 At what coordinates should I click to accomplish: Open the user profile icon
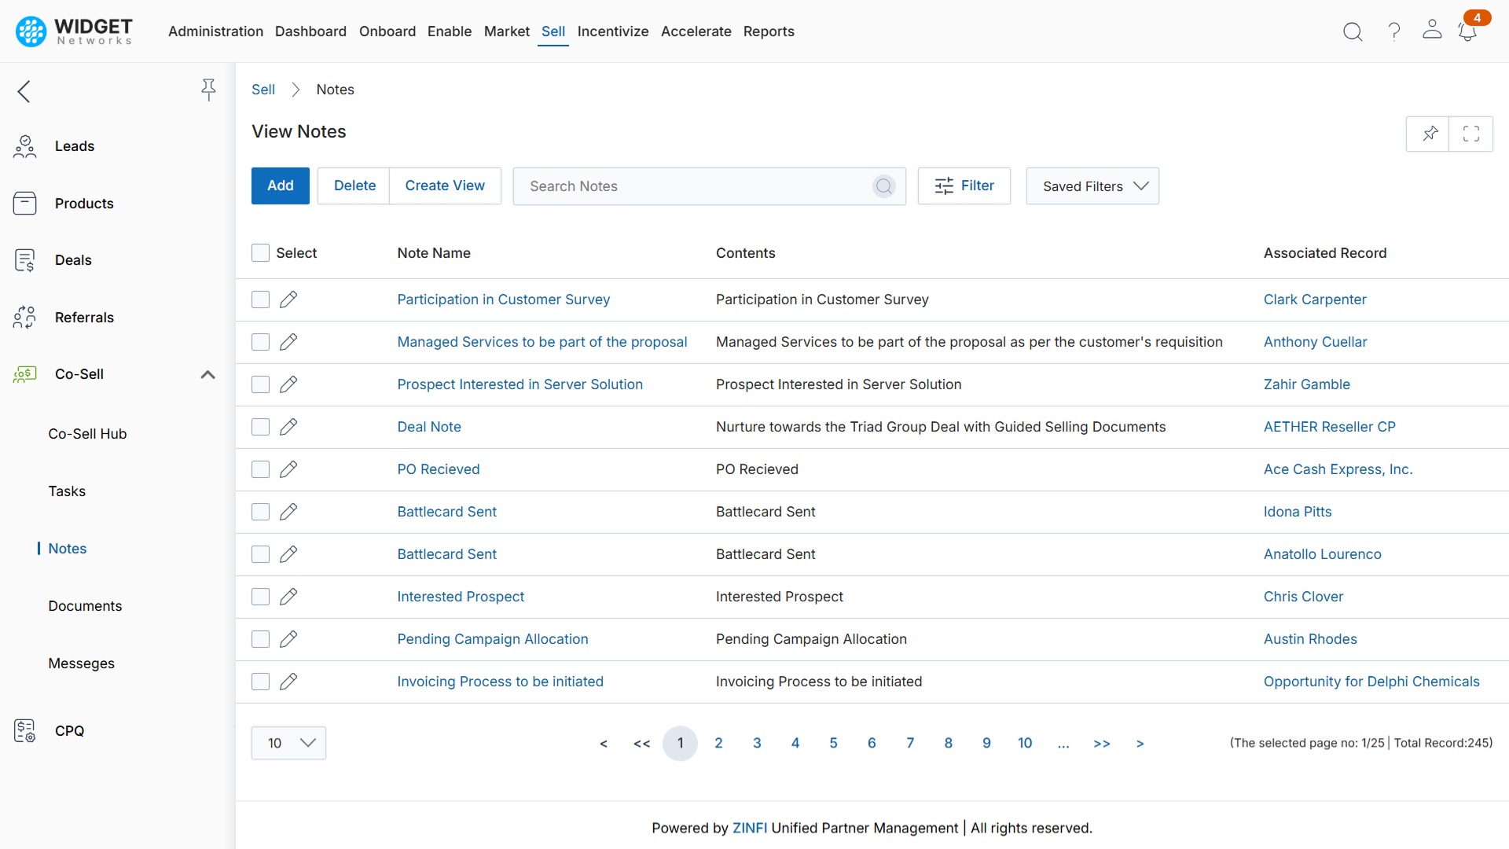1432,30
